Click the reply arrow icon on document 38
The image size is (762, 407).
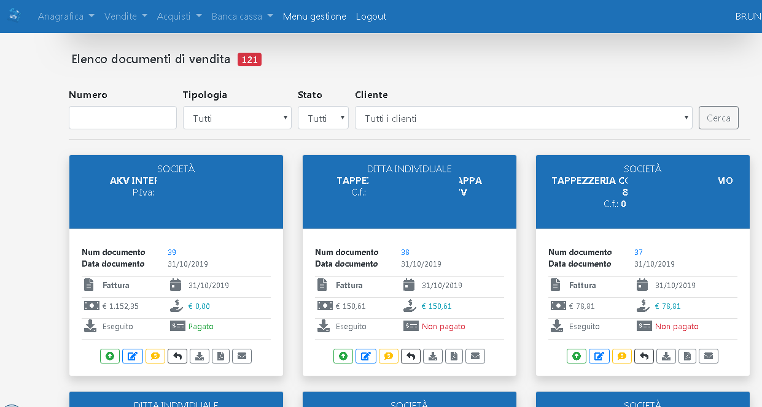[x=411, y=356]
